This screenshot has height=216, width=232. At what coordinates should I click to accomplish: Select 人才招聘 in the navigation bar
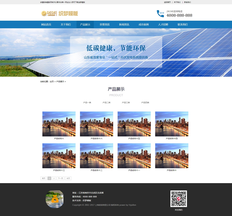tap(163, 24)
